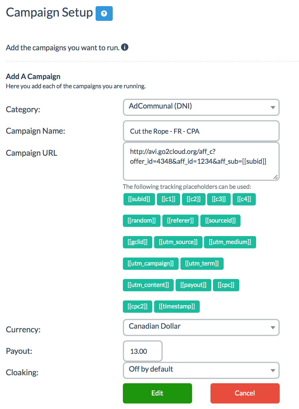Click the info icon beside campaigns text
The image size is (299, 409).
125,47
